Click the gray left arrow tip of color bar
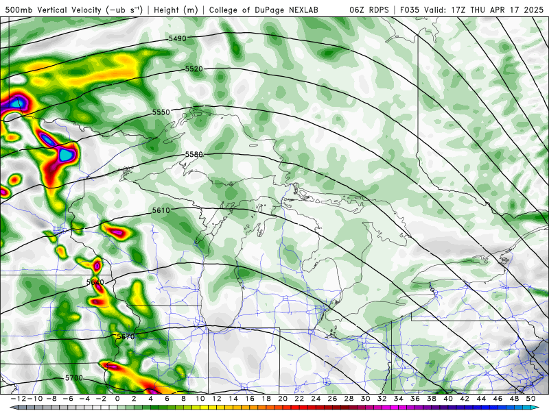 (x=14, y=408)
